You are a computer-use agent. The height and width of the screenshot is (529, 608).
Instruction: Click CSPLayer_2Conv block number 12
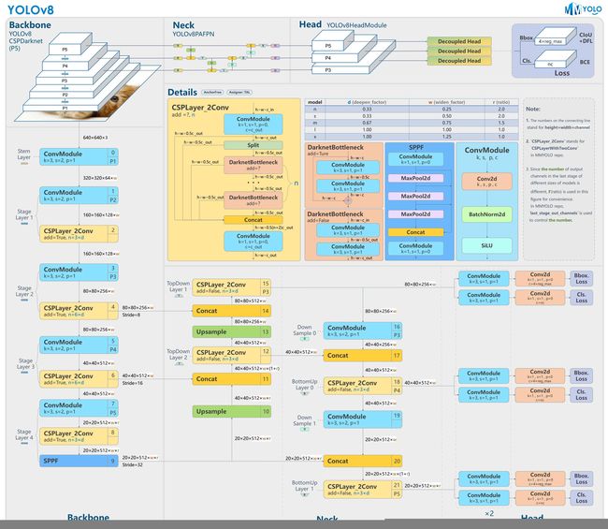pyautogui.click(x=231, y=355)
